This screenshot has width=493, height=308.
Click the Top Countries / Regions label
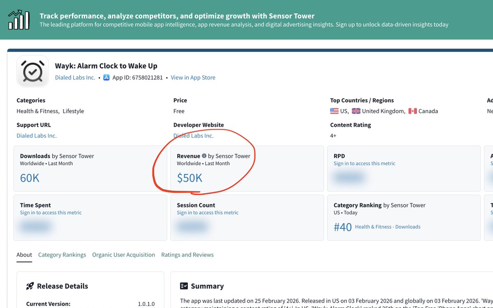coord(362,100)
